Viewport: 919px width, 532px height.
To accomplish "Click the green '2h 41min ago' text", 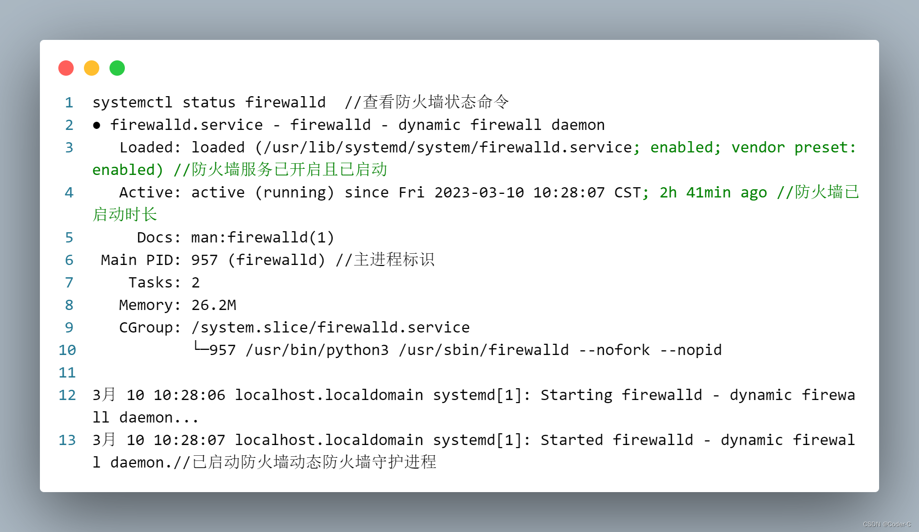I will [713, 193].
